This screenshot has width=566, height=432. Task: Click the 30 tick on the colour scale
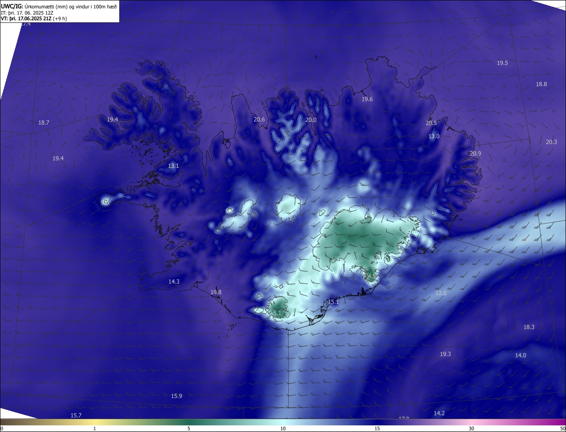coord(471,428)
